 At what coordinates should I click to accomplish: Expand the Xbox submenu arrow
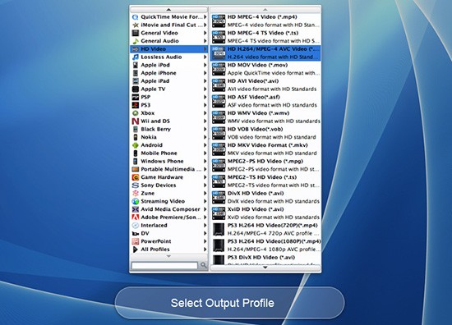point(205,113)
